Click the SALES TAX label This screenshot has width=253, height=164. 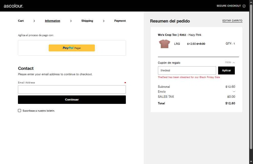[x=166, y=97]
